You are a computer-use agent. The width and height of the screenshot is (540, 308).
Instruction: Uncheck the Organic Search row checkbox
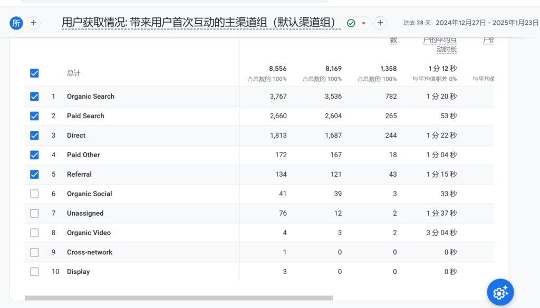(x=34, y=97)
